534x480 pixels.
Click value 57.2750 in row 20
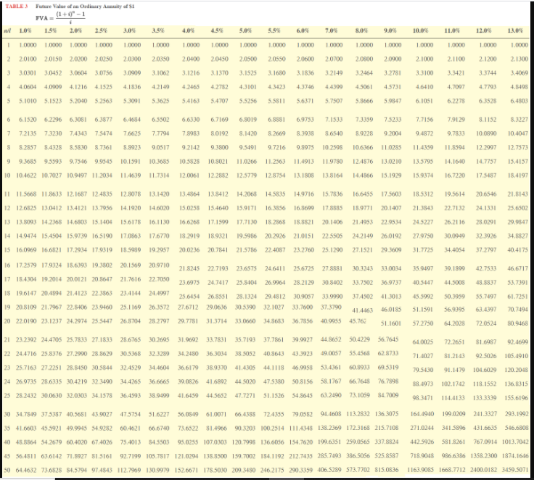pos(423,323)
